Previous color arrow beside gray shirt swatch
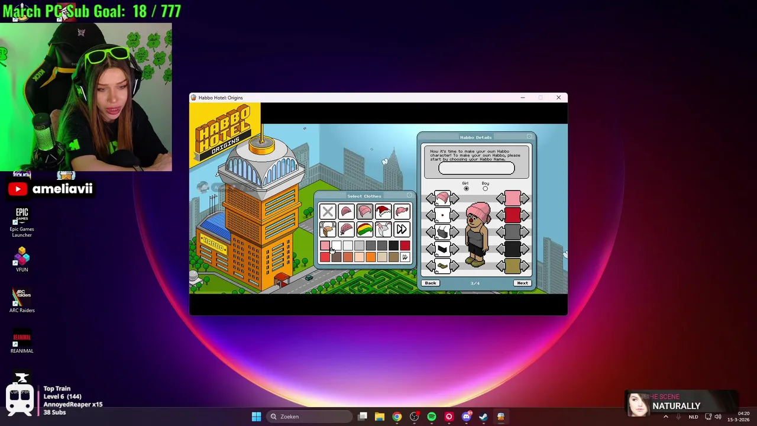 pyautogui.click(x=500, y=232)
